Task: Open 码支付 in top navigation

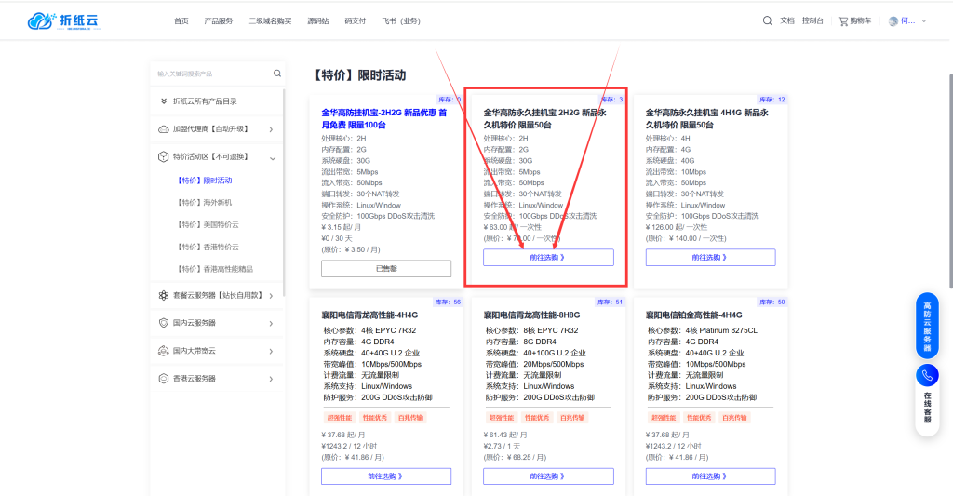Action: point(355,20)
